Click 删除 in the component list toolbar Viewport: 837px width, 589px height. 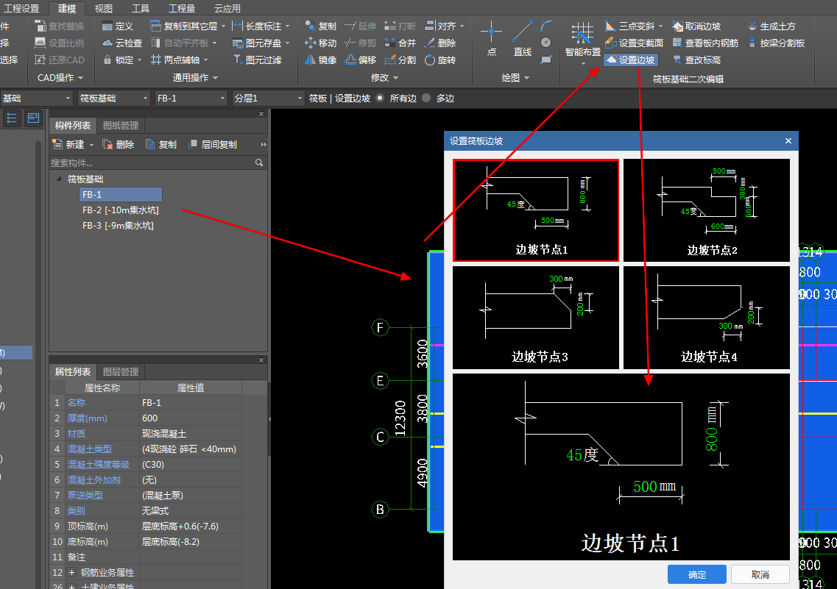tap(119, 144)
